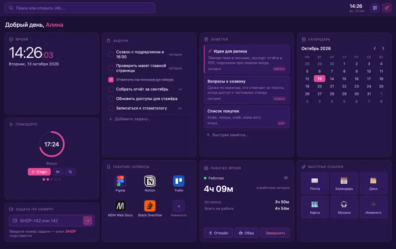
Task: Check task Записаться к стоматологу
Action: (x=110, y=108)
